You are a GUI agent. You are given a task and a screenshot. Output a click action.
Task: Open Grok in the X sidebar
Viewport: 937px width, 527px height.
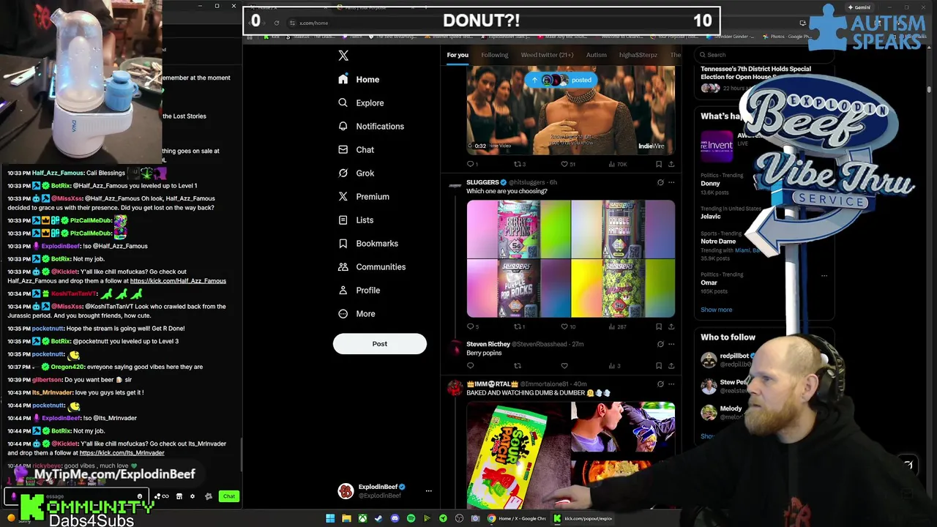point(356,173)
